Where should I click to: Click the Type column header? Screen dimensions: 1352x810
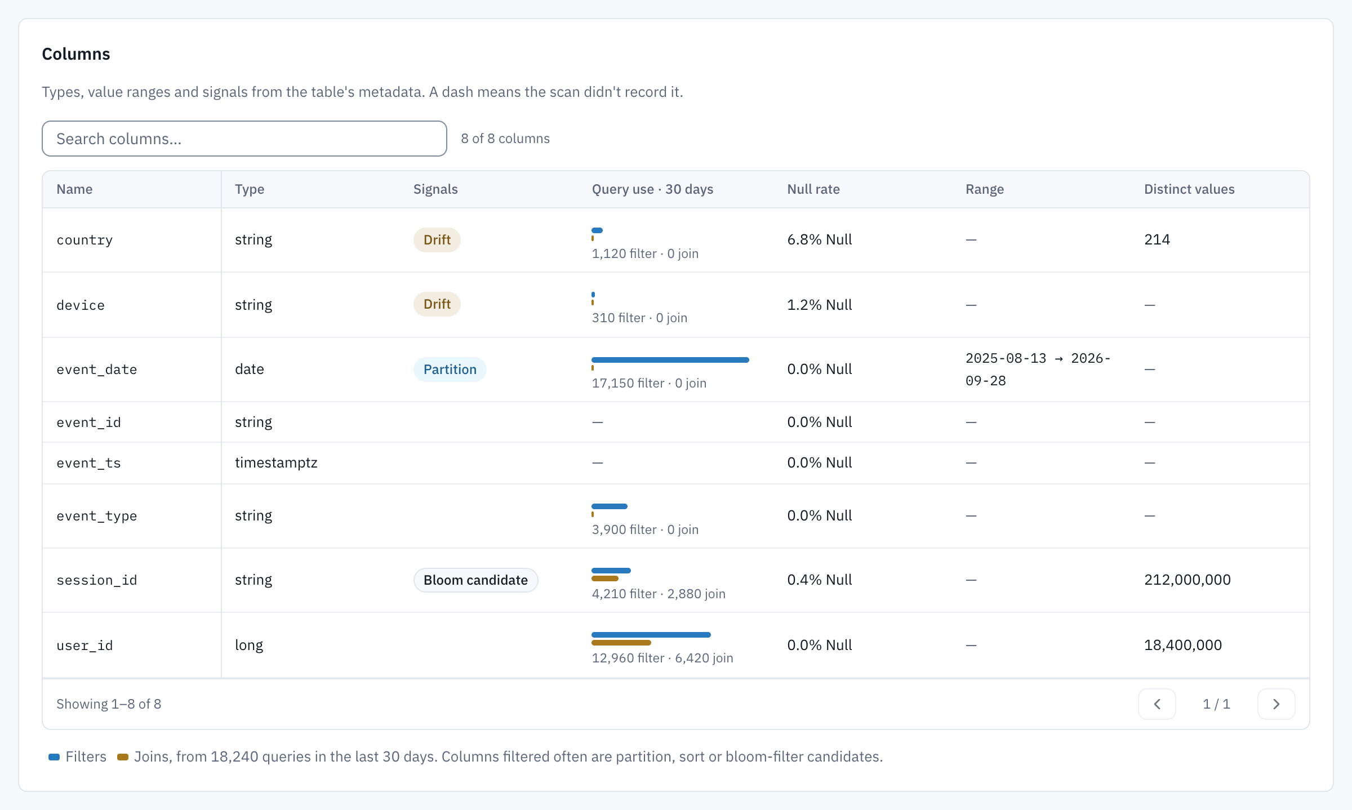coord(250,189)
